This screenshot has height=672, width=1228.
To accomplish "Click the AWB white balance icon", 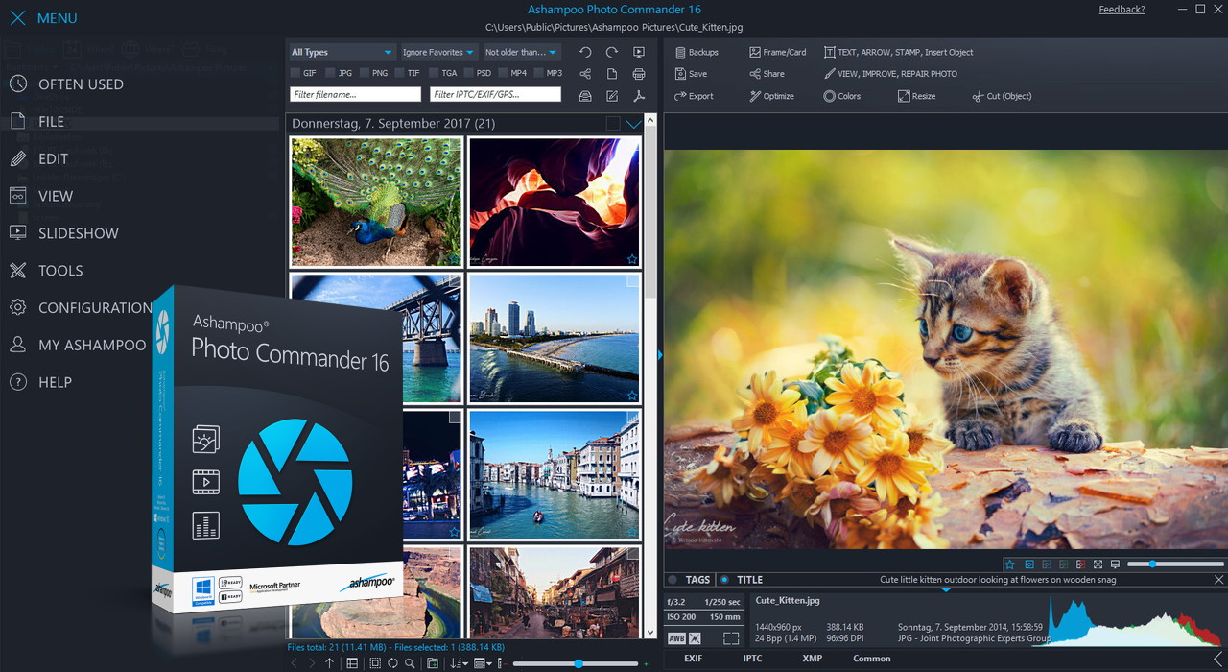I will pos(676,638).
